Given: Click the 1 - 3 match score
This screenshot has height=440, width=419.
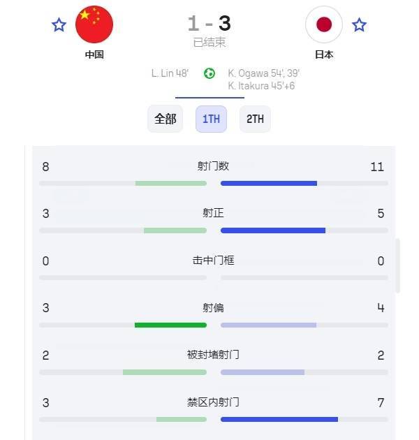Looking at the screenshot, I should [209, 24].
